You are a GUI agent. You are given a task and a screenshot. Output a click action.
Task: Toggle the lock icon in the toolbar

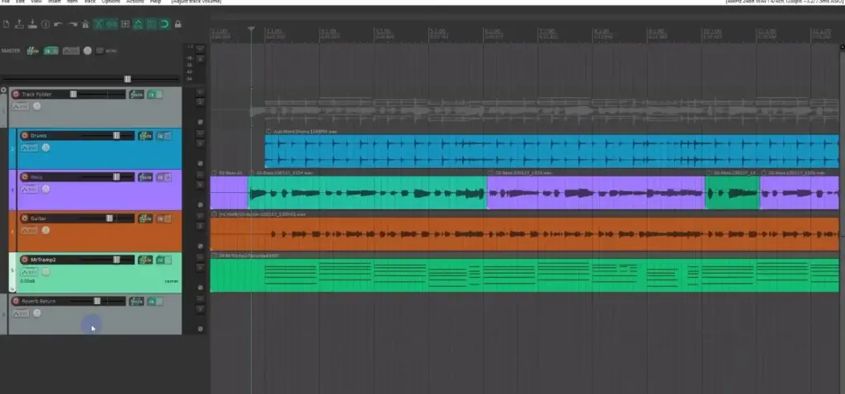pos(178,24)
